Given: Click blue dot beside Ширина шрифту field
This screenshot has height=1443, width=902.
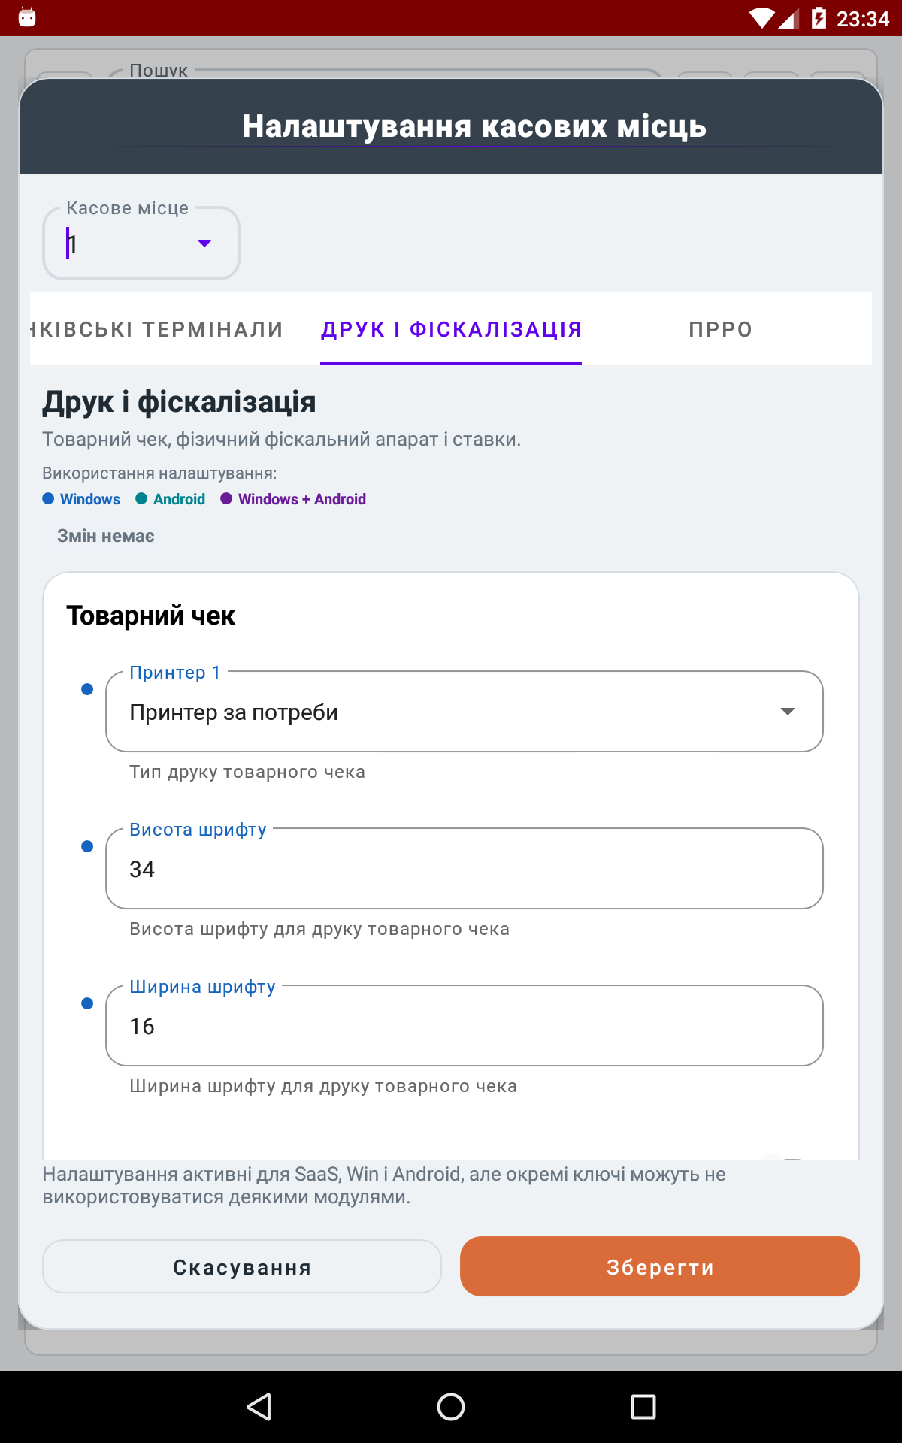Looking at the screenshot, I should click(x=87, y=1003).
